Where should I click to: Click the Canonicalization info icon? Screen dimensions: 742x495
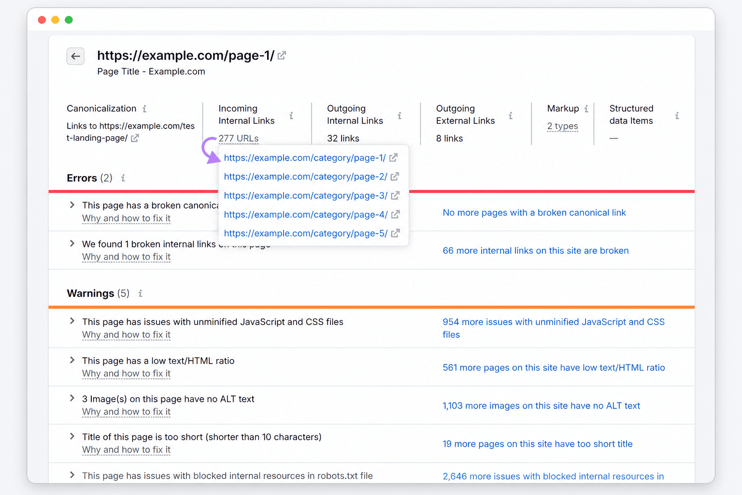click(x=144, y=109)
